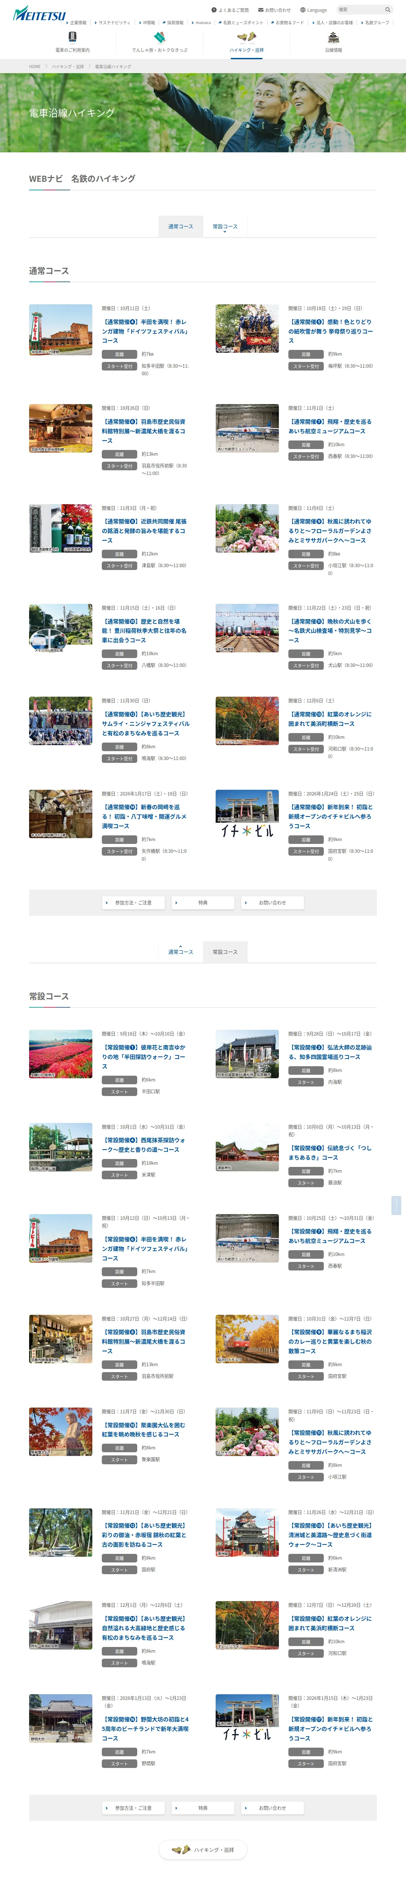Click the Kiyosu castle thumbnail
Image resolution: width=406 pixels, height=1900 pixels.
pos(247,1532)
